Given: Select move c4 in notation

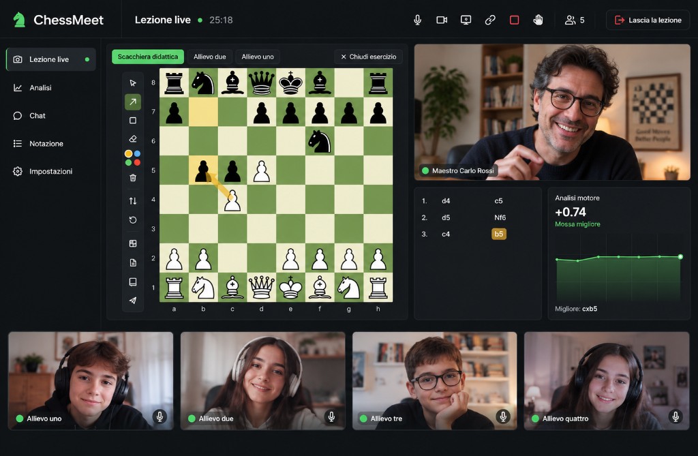Looking at the screenshot, I should [446, 234].
